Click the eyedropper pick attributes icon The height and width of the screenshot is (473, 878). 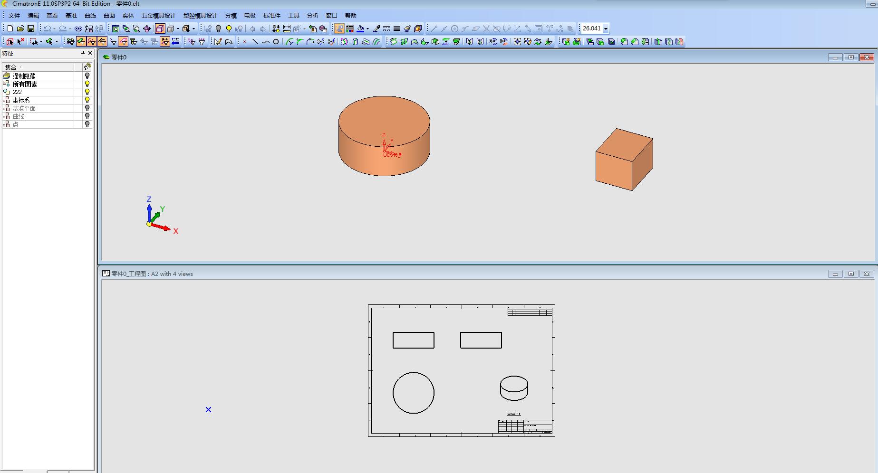tap(376, 28)
